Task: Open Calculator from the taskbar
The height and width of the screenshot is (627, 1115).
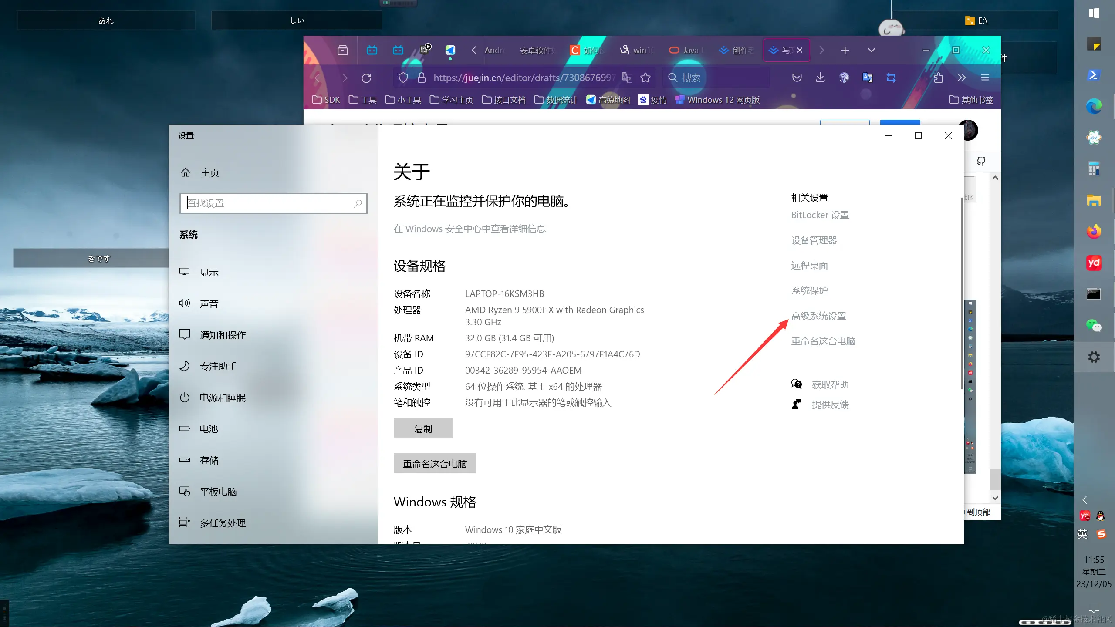Action: (x=1095, y=168)
